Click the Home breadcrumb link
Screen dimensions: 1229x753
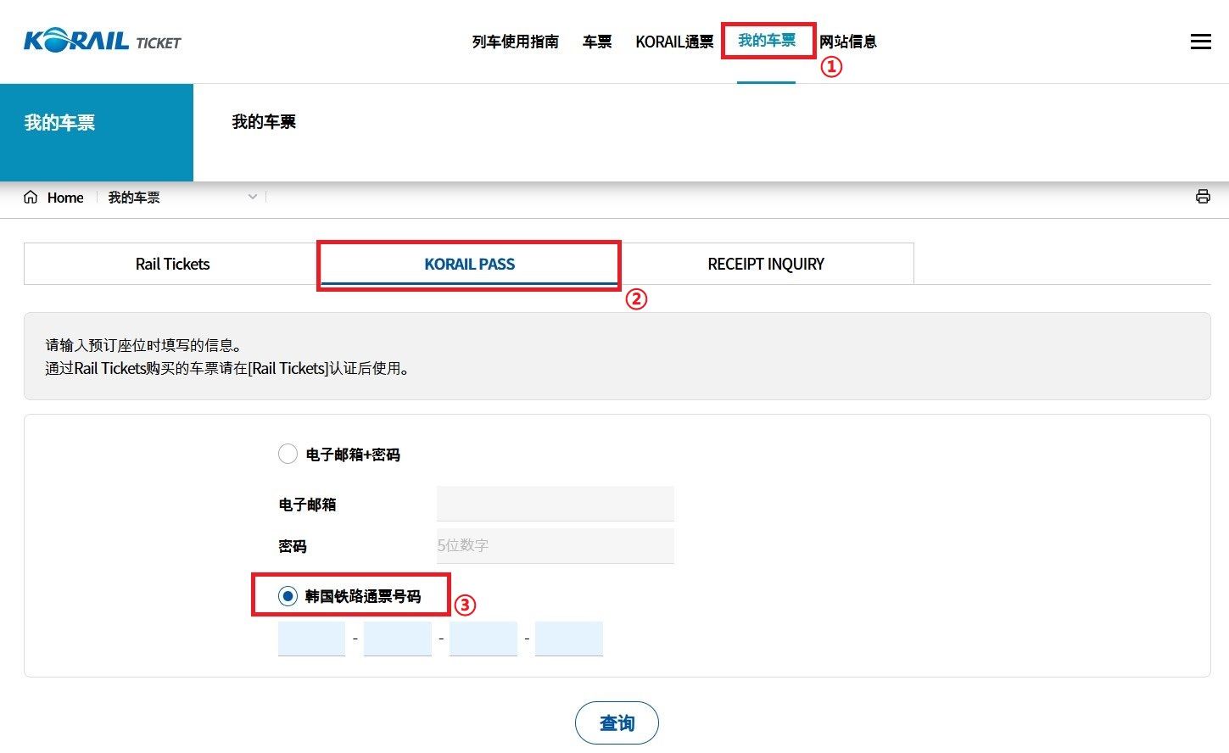(65, 198)
